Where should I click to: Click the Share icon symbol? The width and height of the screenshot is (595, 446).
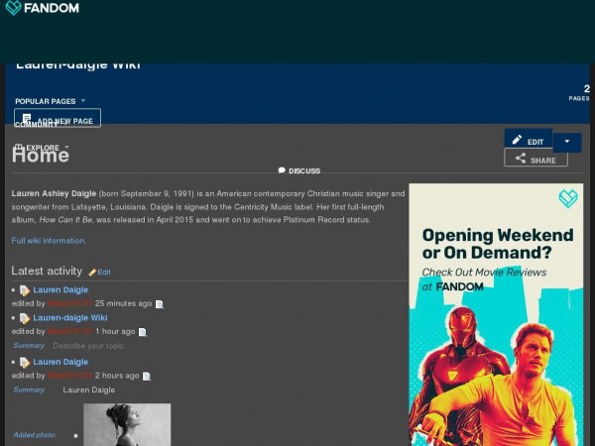coord(521,159)
